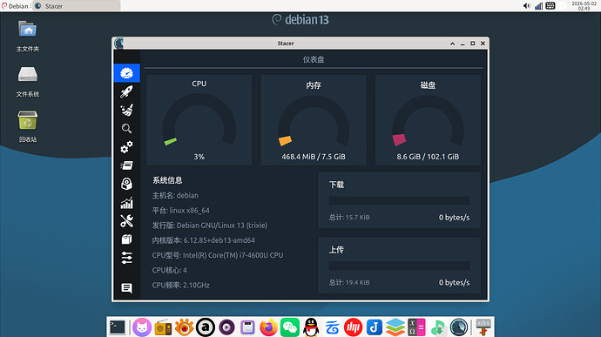This screenshot has height=337, width=601.
Task: Click 'CPU核心: 4' text
Action: coord(170,270)
